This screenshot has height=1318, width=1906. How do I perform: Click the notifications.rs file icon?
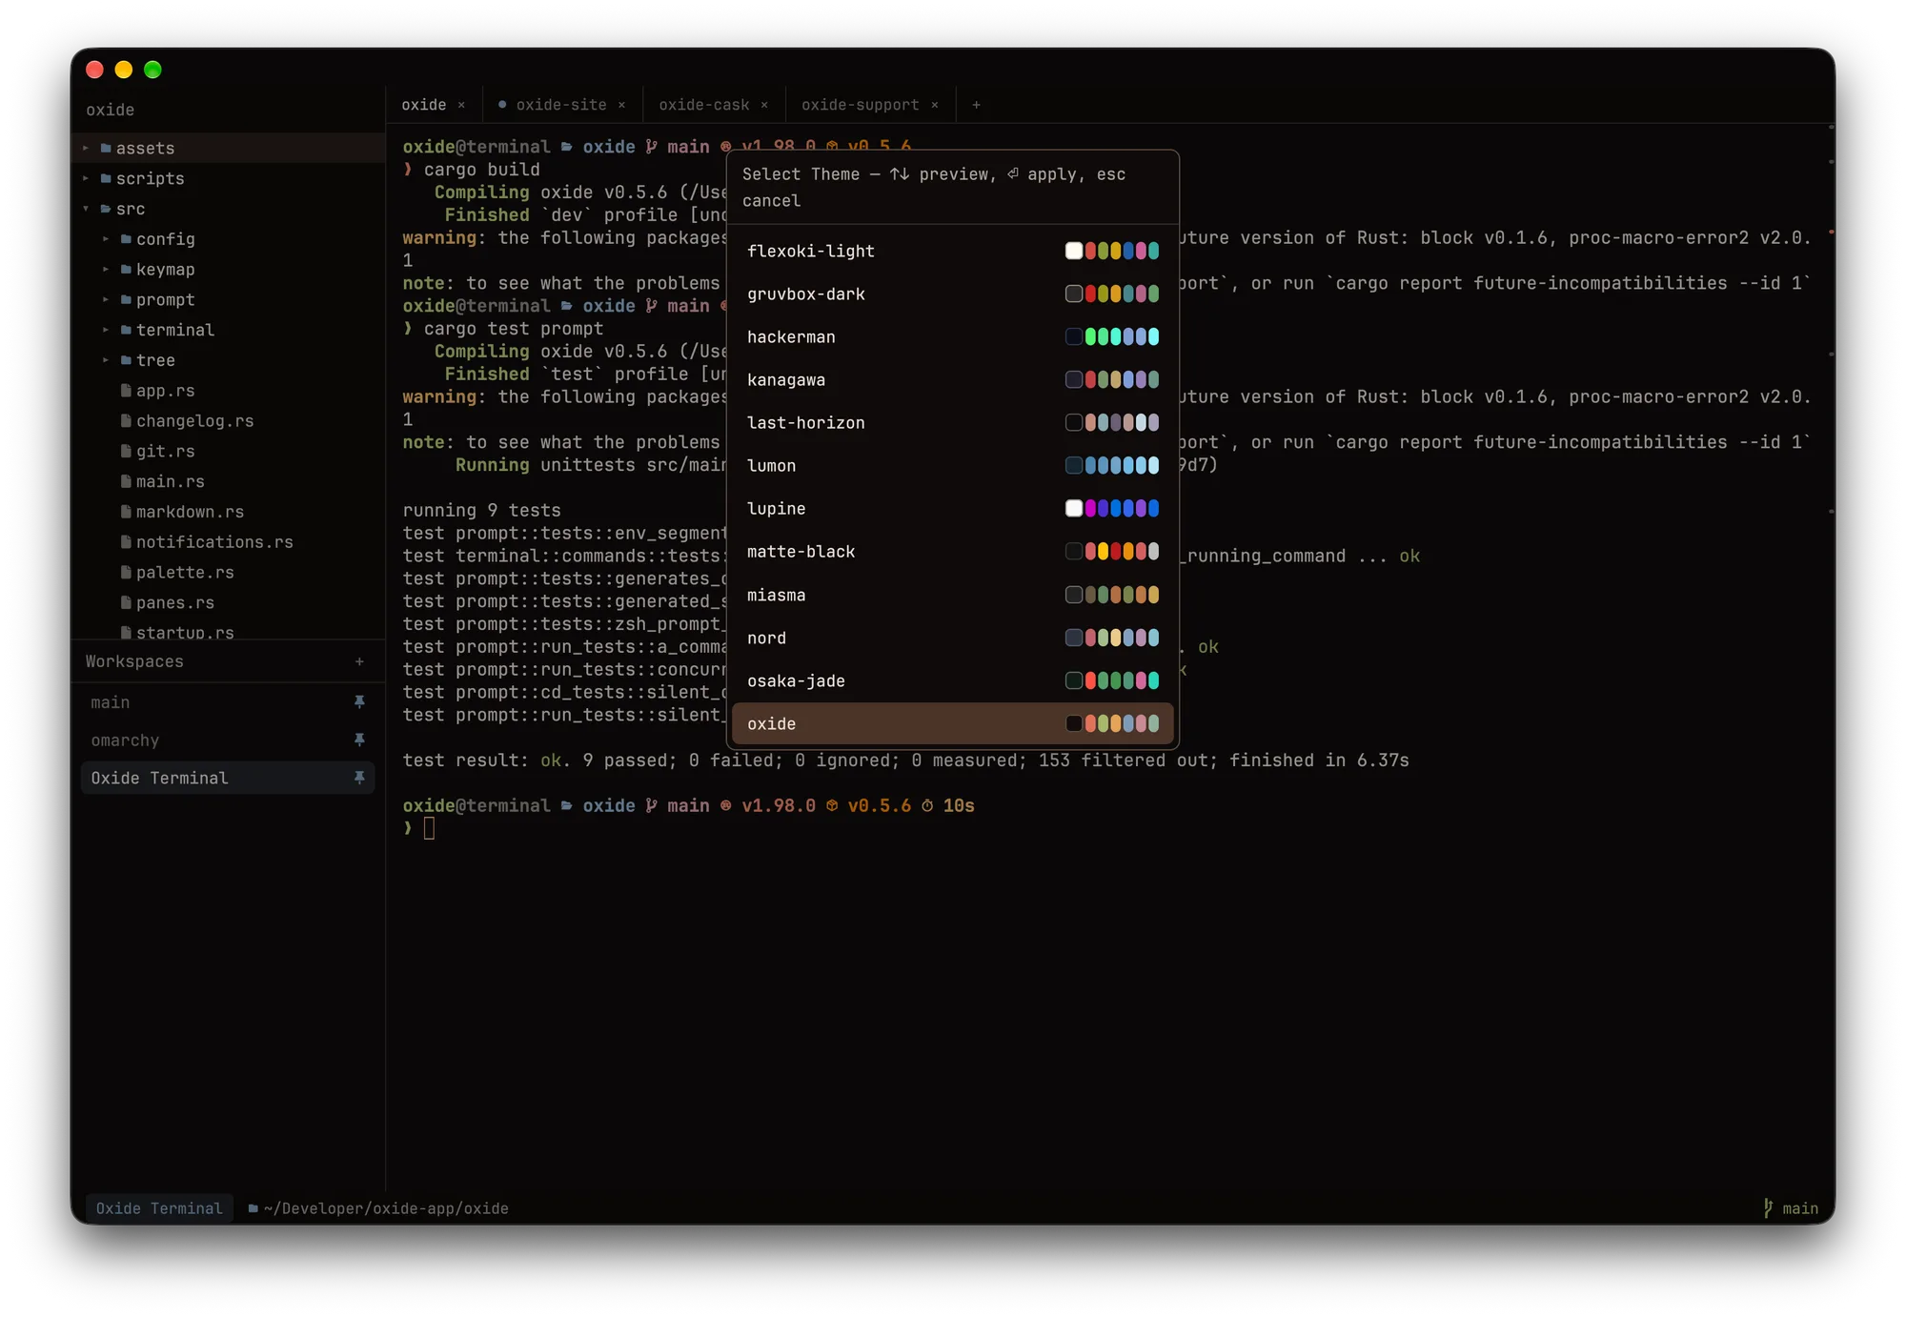[x=126, y=542]
